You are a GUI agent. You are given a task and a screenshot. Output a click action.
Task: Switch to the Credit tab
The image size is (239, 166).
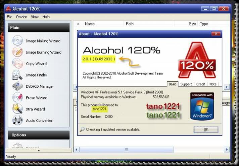[x=201, y=84]
